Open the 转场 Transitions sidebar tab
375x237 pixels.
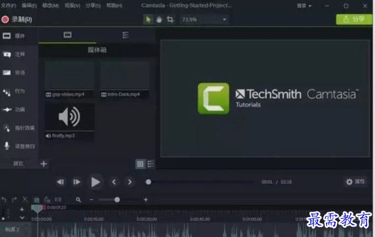click(x=19, y=73)
